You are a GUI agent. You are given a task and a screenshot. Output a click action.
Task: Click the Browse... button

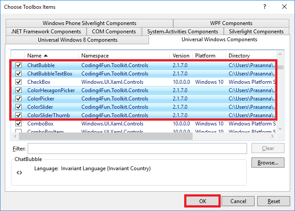click(268, 163)
